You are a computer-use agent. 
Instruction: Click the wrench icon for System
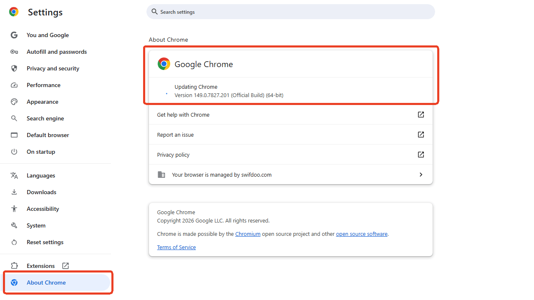click(x=14, y=225)
